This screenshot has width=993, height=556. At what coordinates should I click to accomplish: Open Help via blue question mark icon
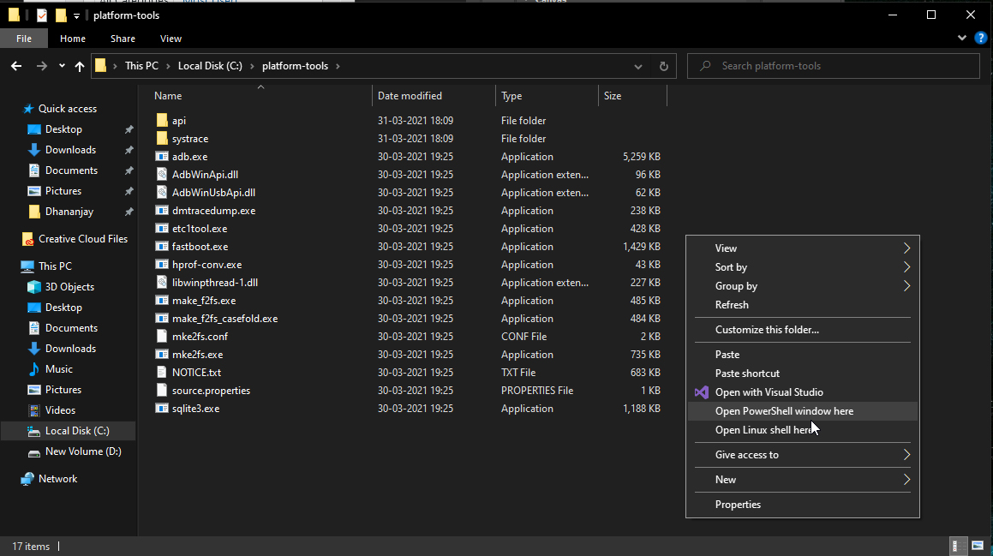(x=980, y=38)
